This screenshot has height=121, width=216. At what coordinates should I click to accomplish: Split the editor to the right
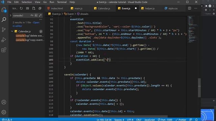click(x=190, y=8)
